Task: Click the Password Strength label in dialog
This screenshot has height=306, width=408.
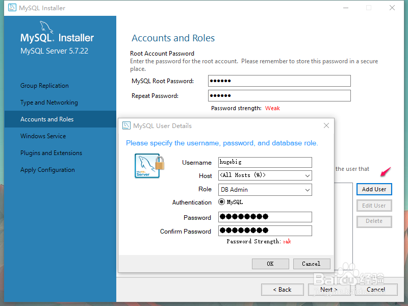Action: (x=253, y=241)
